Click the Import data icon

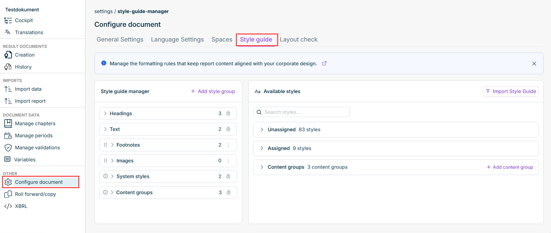point(8,89)
